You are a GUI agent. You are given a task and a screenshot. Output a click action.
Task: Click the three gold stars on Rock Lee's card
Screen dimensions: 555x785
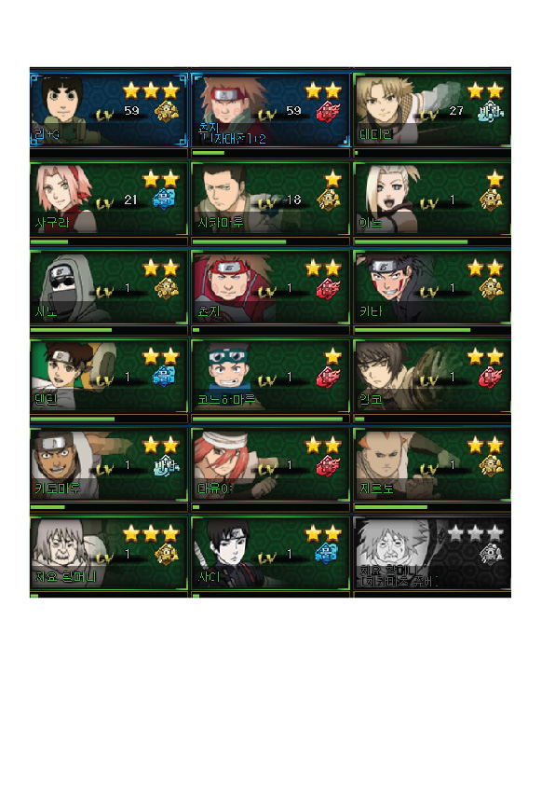(151, 90)
